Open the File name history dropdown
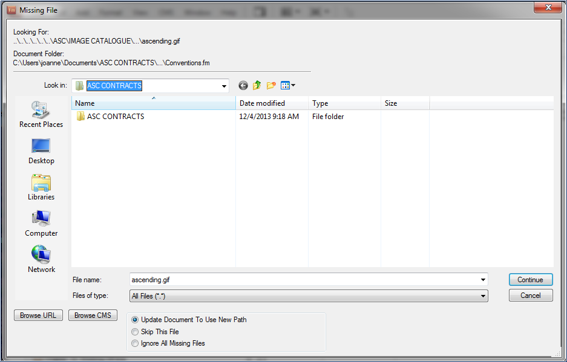 pyautogui.click(x=482, y=279)
